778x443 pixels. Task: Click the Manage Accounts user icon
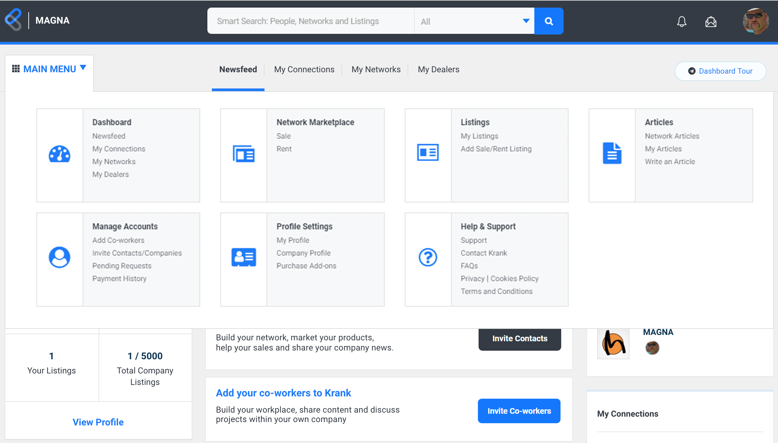pos(59,257)
